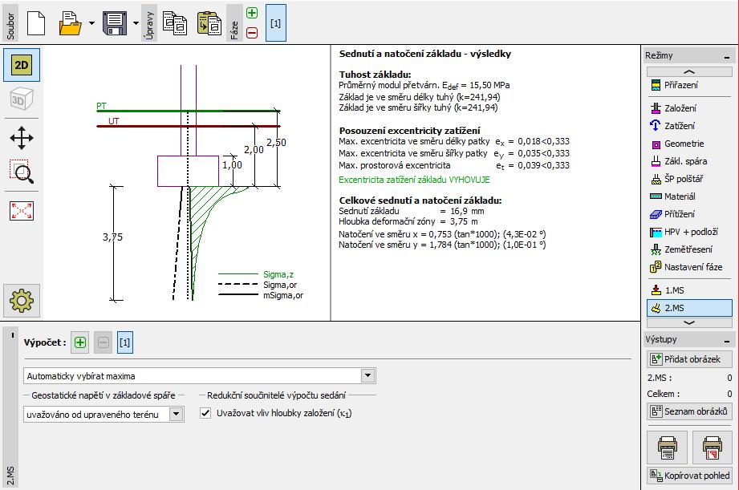
Task: Open the Fáze toolbar section
Action: (234, 23)
